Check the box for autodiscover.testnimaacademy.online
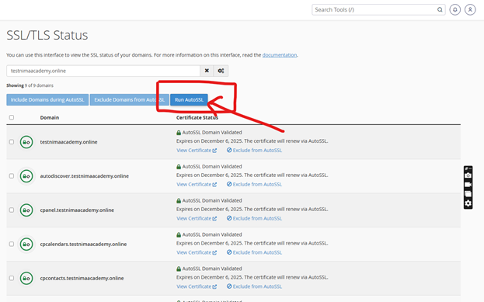484x302 pixels. [x=12, y=175]
